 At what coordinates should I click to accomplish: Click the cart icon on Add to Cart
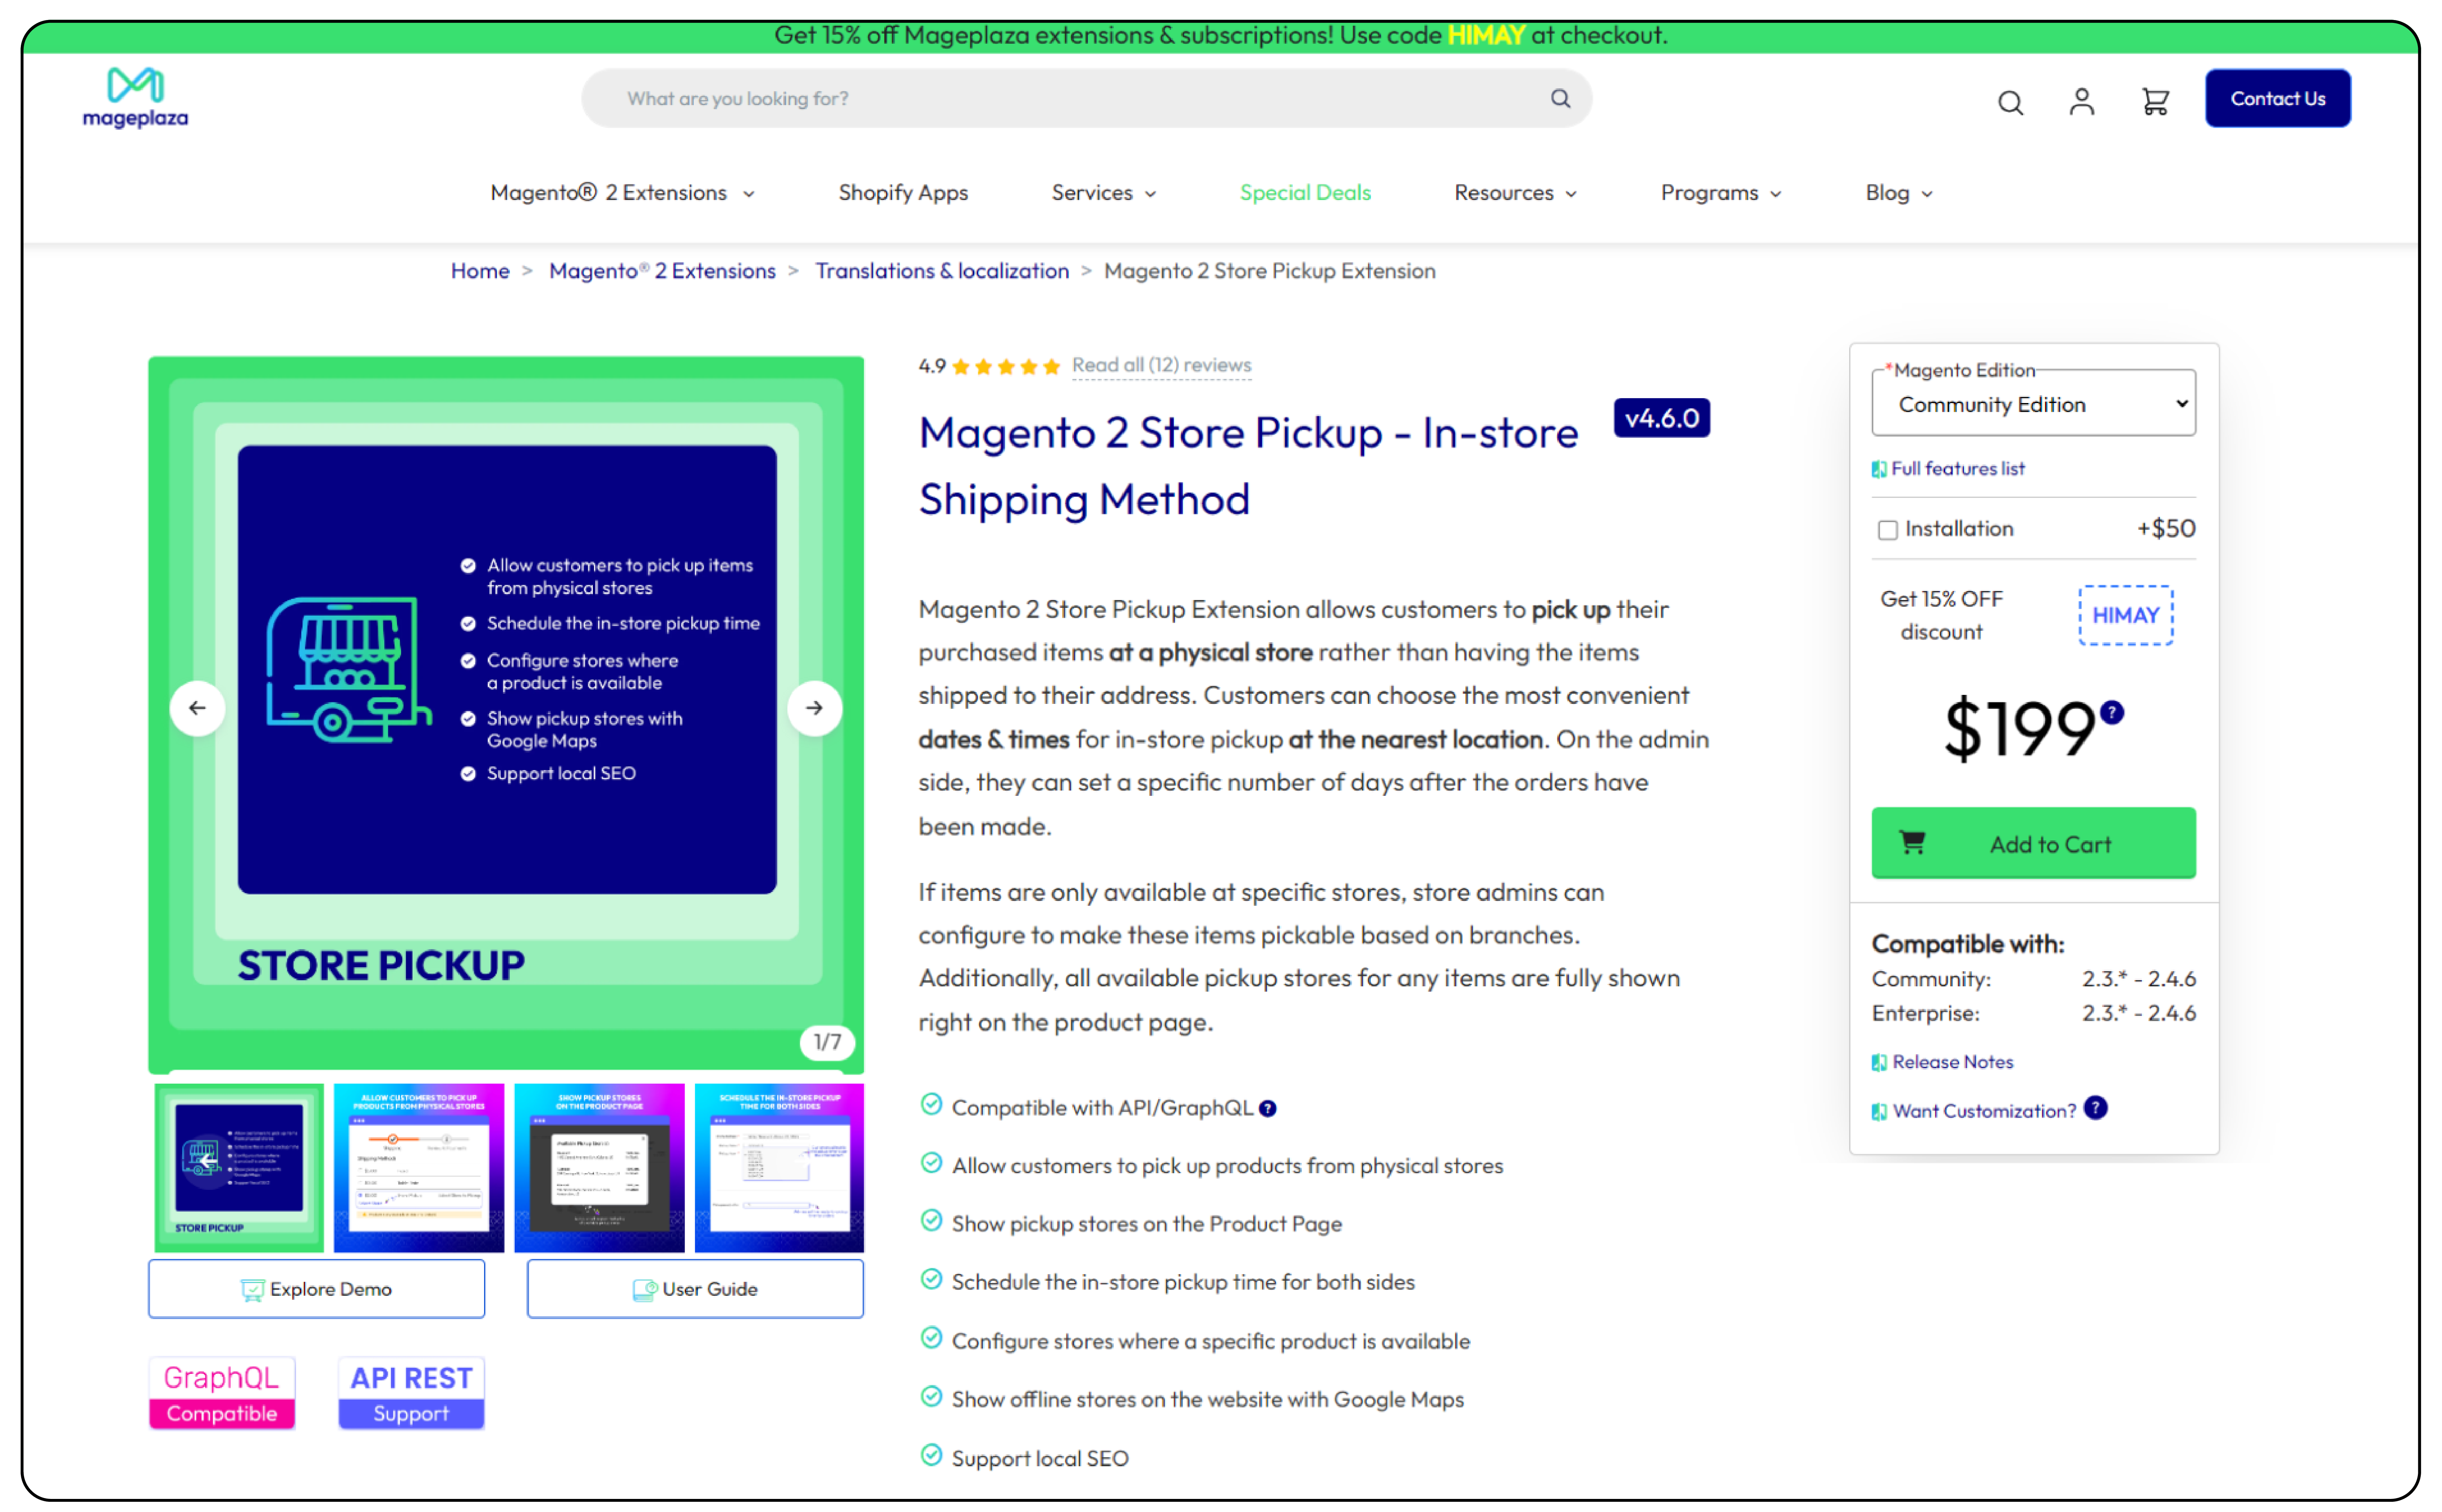1912,843
